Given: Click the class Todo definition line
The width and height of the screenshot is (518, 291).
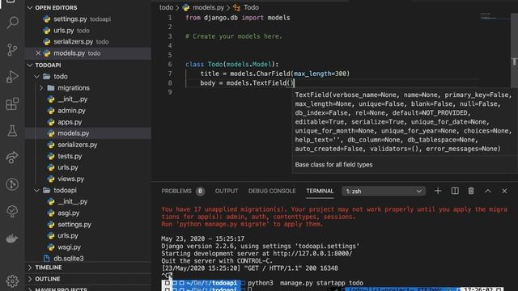Looking at the screenshot, I should click(x=232, y=65).
